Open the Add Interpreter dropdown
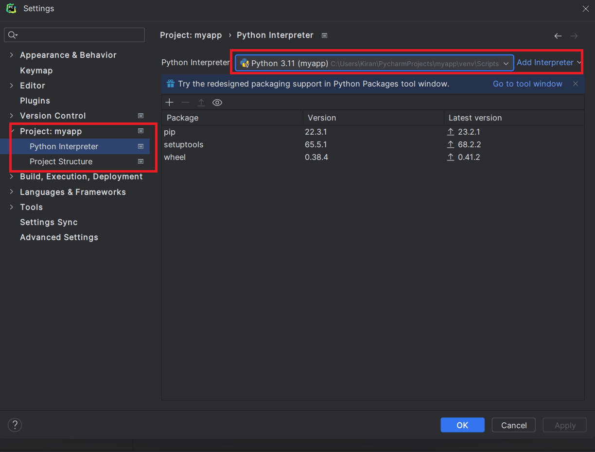 548,62
